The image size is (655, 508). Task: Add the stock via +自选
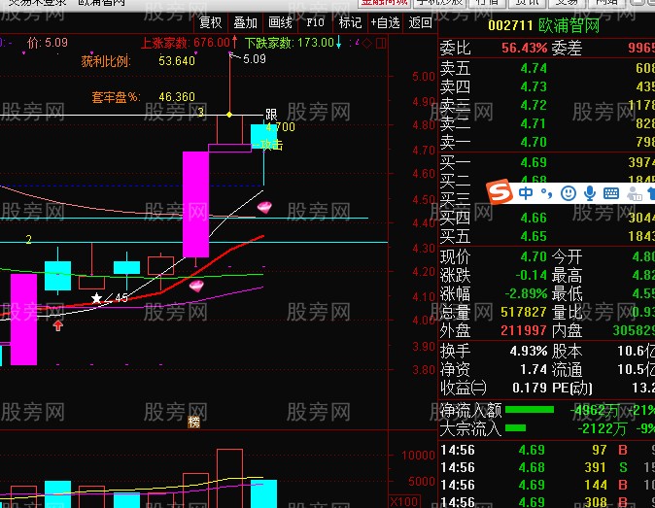[385, 22]
